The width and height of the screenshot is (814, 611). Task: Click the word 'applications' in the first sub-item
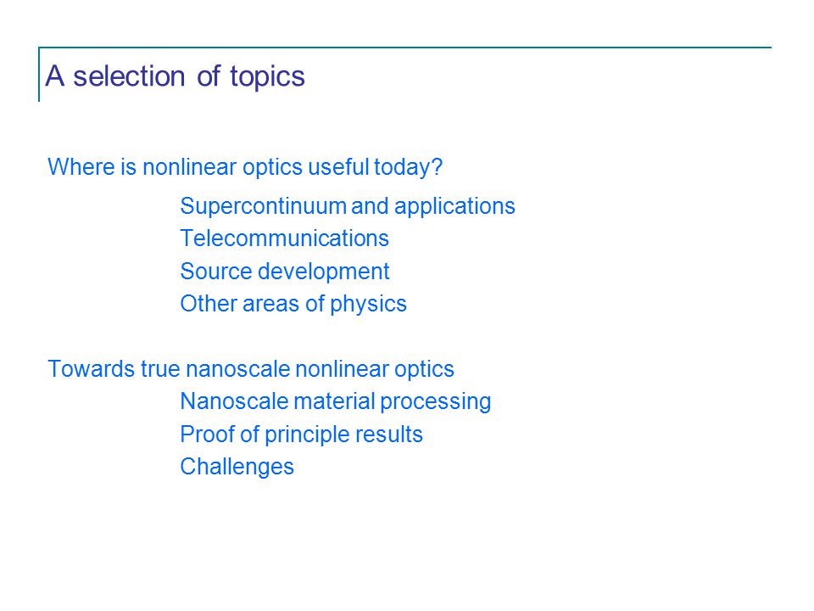[x=454, y=207]
